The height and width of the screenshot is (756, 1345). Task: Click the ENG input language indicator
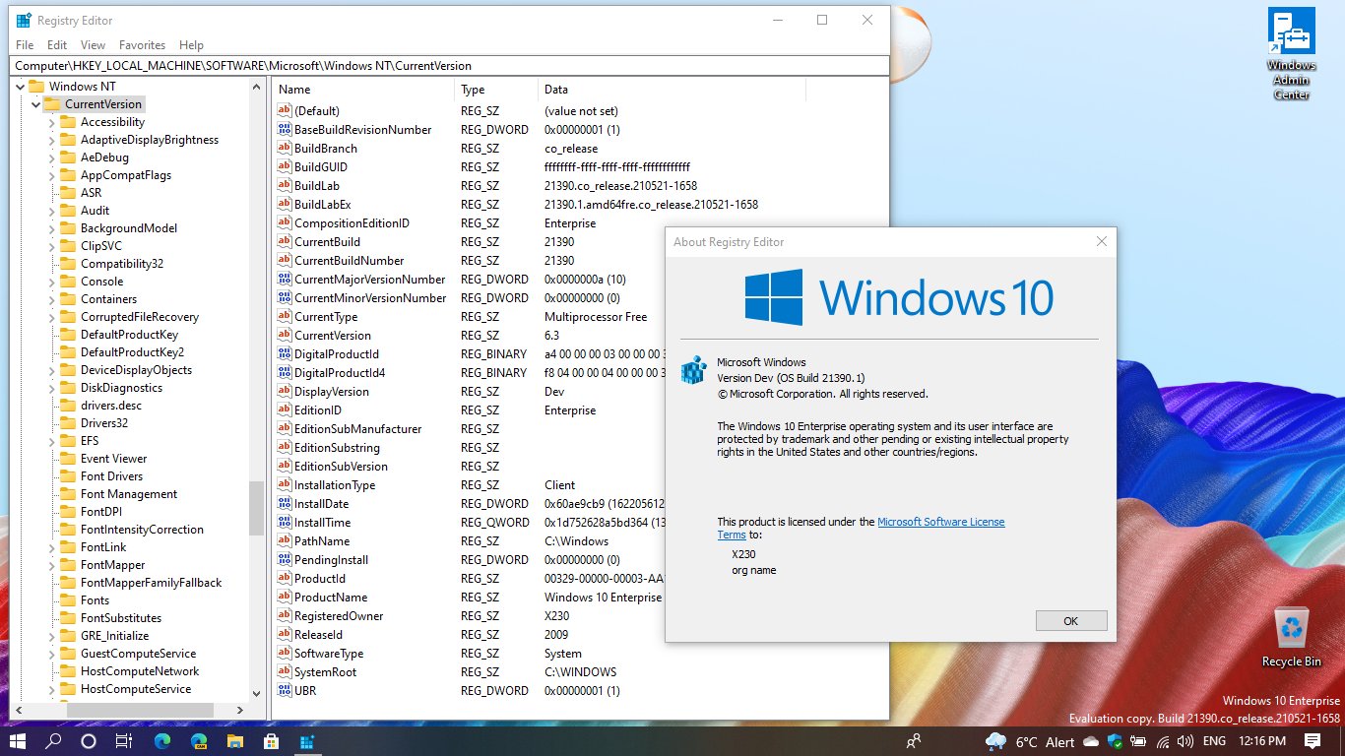(x=1214, y=741)
